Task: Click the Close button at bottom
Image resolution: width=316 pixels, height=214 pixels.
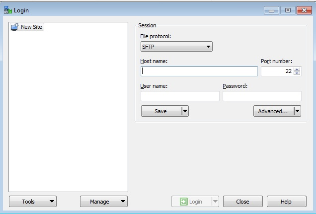Action: tap(242, 202)
